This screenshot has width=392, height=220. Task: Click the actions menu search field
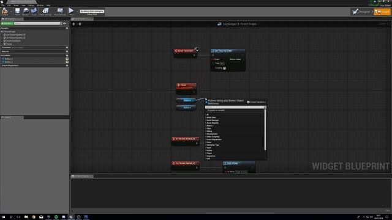[235, 107]
